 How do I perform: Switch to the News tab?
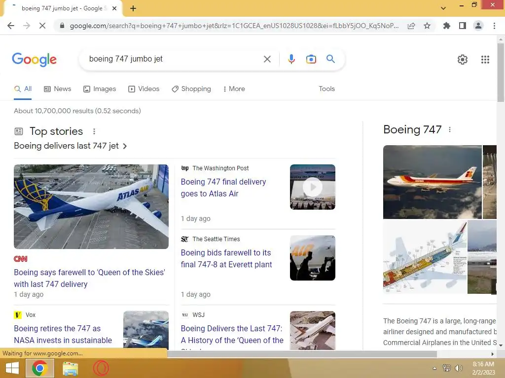click(x=57, y=89)
